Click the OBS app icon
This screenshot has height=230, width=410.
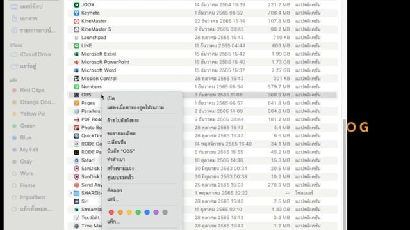tap(76, 95)
